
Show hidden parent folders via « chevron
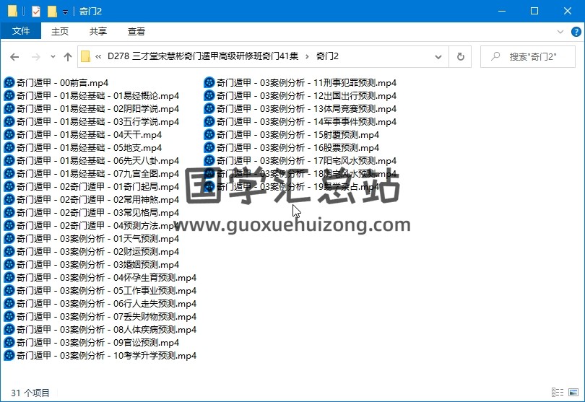tap(98, 57)
